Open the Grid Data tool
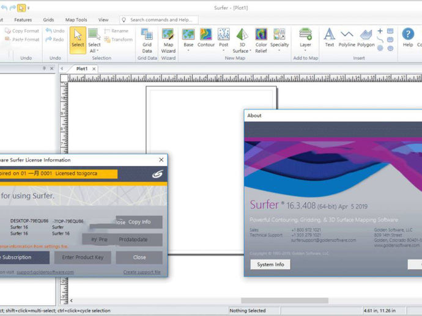This screenshot has height=316, width=422. (147, 40)
